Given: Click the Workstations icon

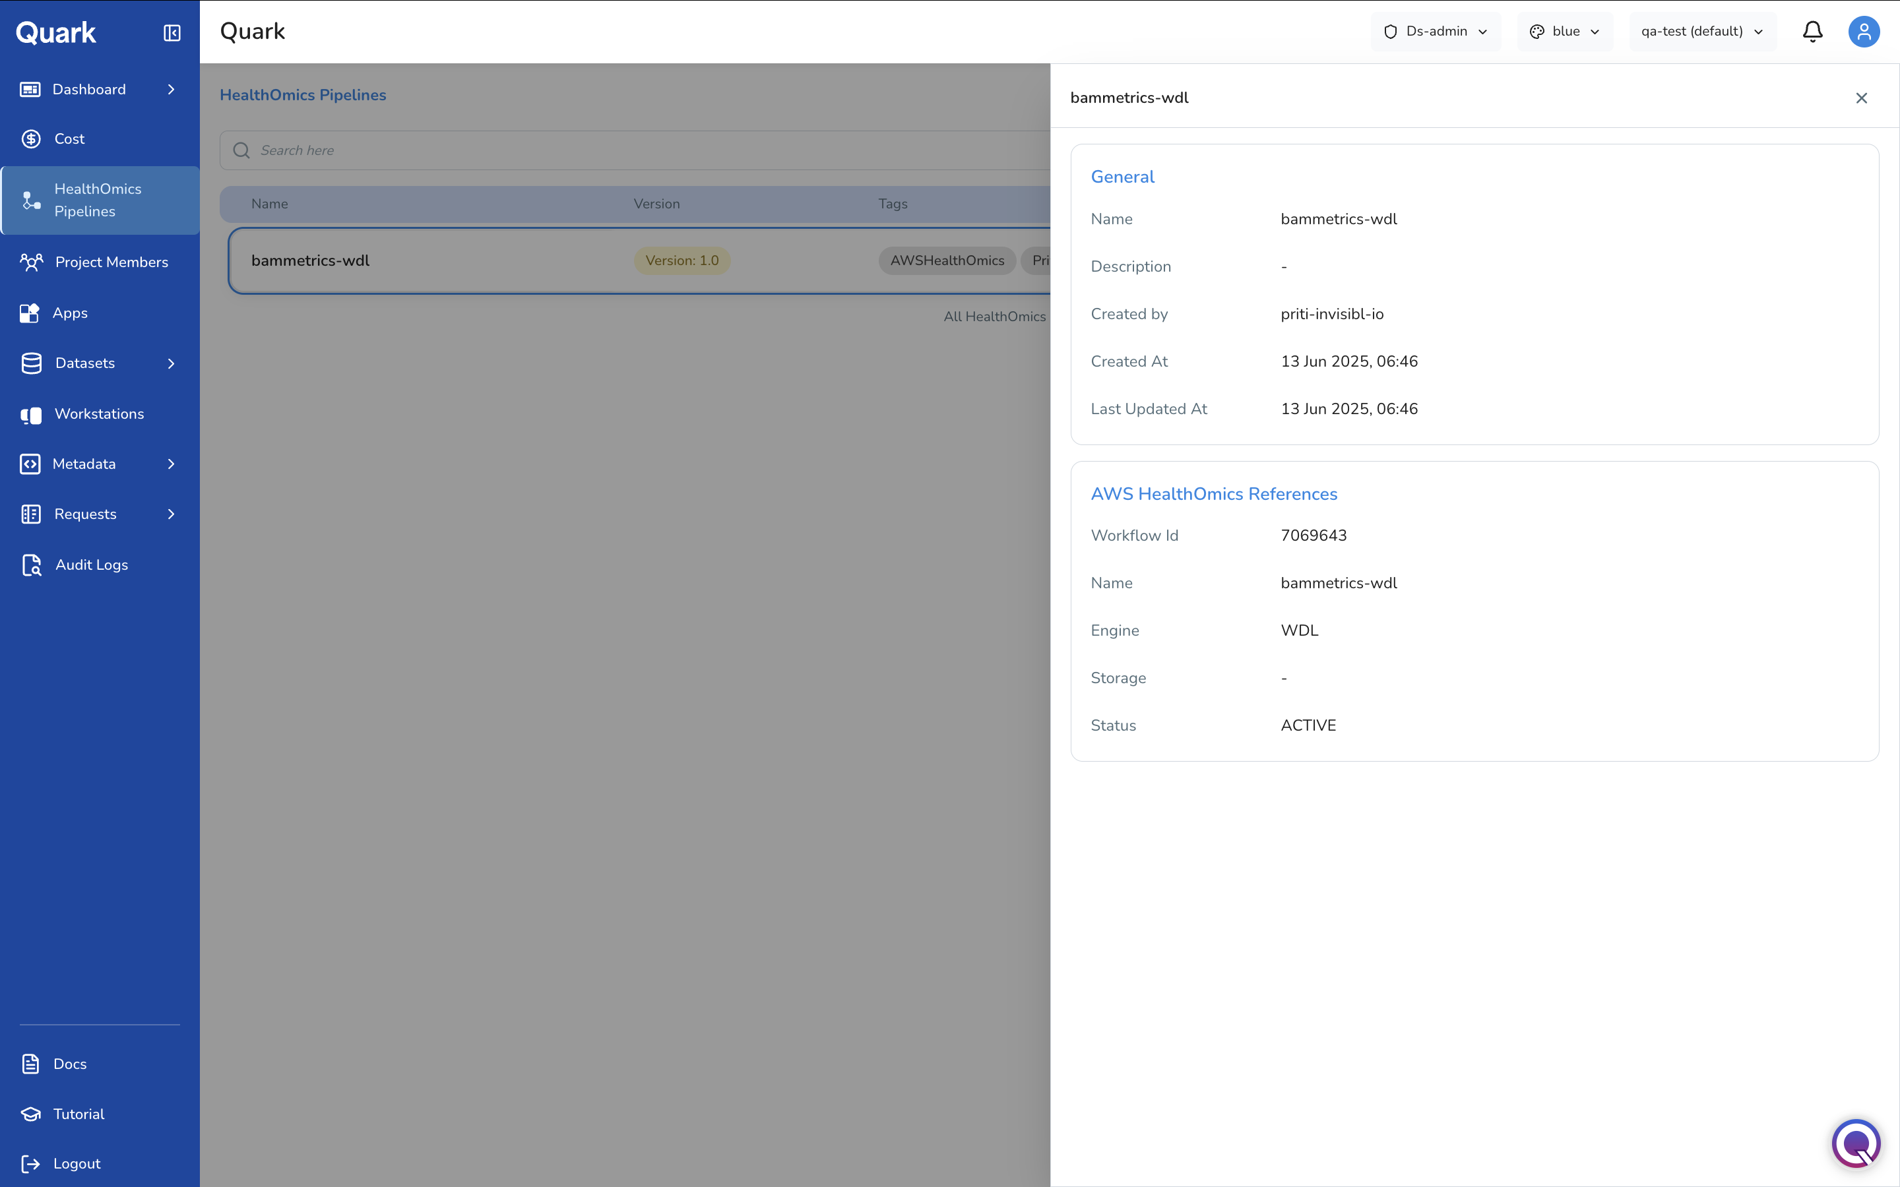Looking at the screenshot, I should (x=30, y=415).
